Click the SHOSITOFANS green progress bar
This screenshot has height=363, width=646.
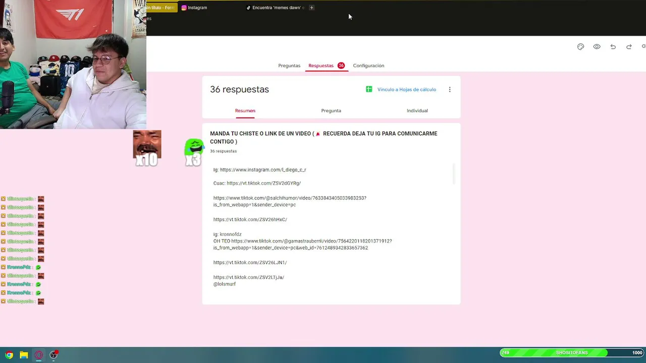click(x=572, y=353)
